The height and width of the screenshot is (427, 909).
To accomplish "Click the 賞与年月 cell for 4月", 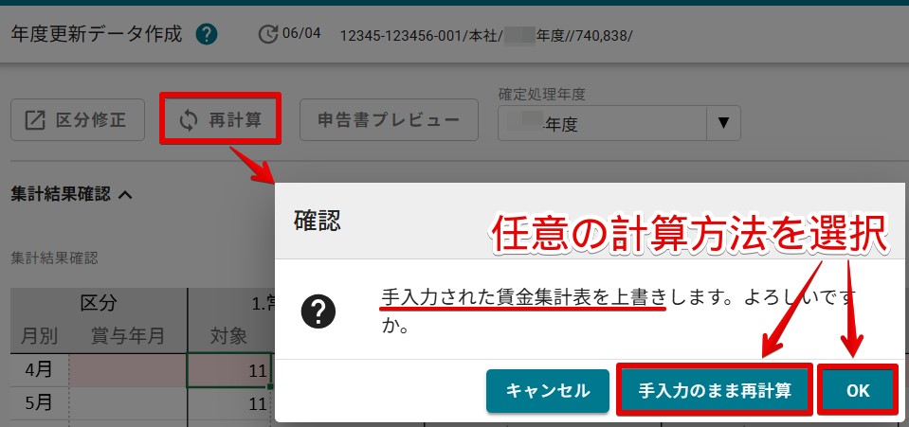I will 128,371.
